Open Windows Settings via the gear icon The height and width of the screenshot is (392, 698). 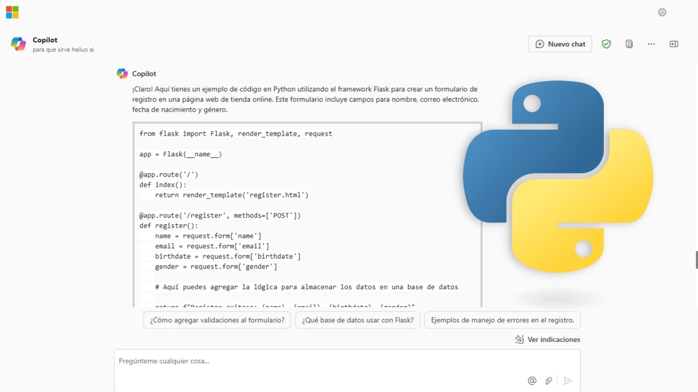point(662,12)
